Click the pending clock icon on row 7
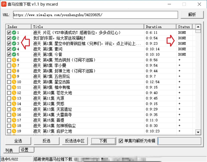 tap(14, 65)
